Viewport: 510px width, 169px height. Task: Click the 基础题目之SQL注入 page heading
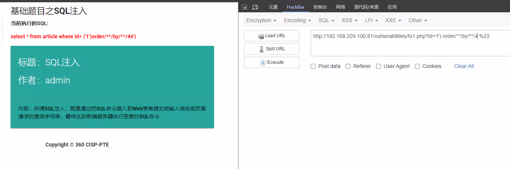[x=49, y=11]
